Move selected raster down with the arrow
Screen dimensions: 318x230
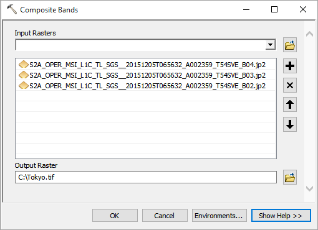(x=290, y=124)
